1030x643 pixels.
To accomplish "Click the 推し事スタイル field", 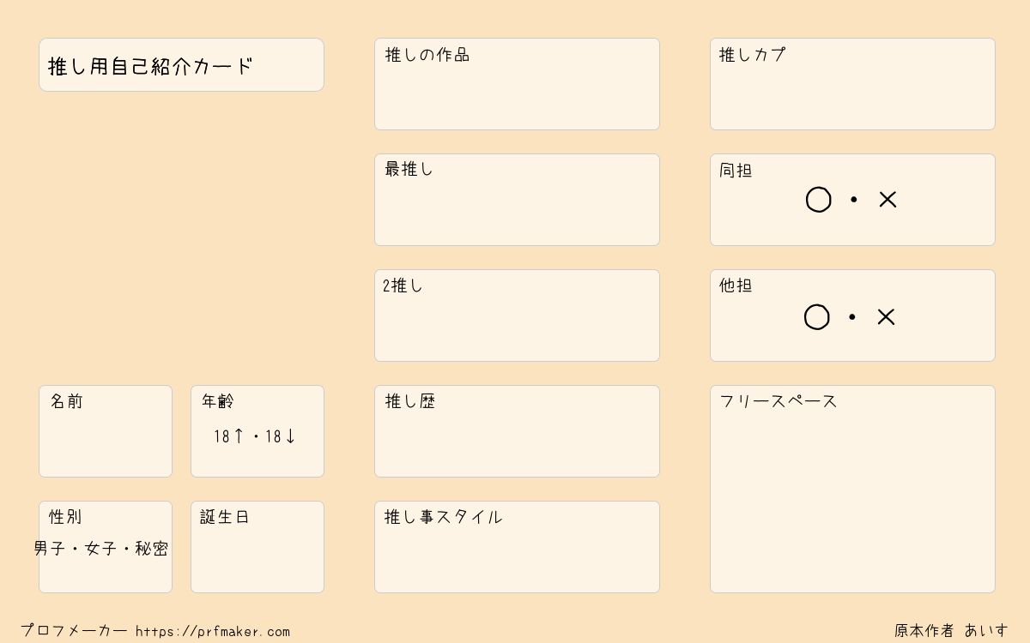I will [x=517, y=547].
